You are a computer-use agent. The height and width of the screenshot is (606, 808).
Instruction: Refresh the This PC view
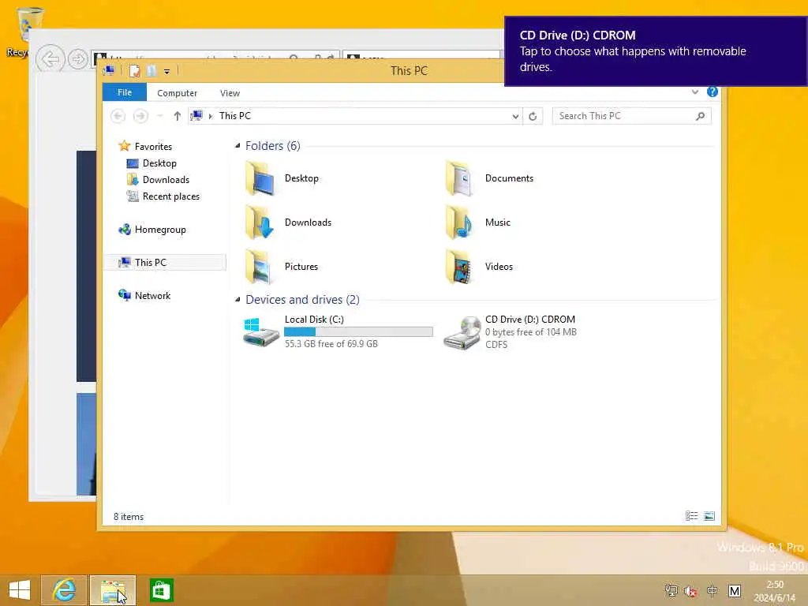(x=533, y=116)
